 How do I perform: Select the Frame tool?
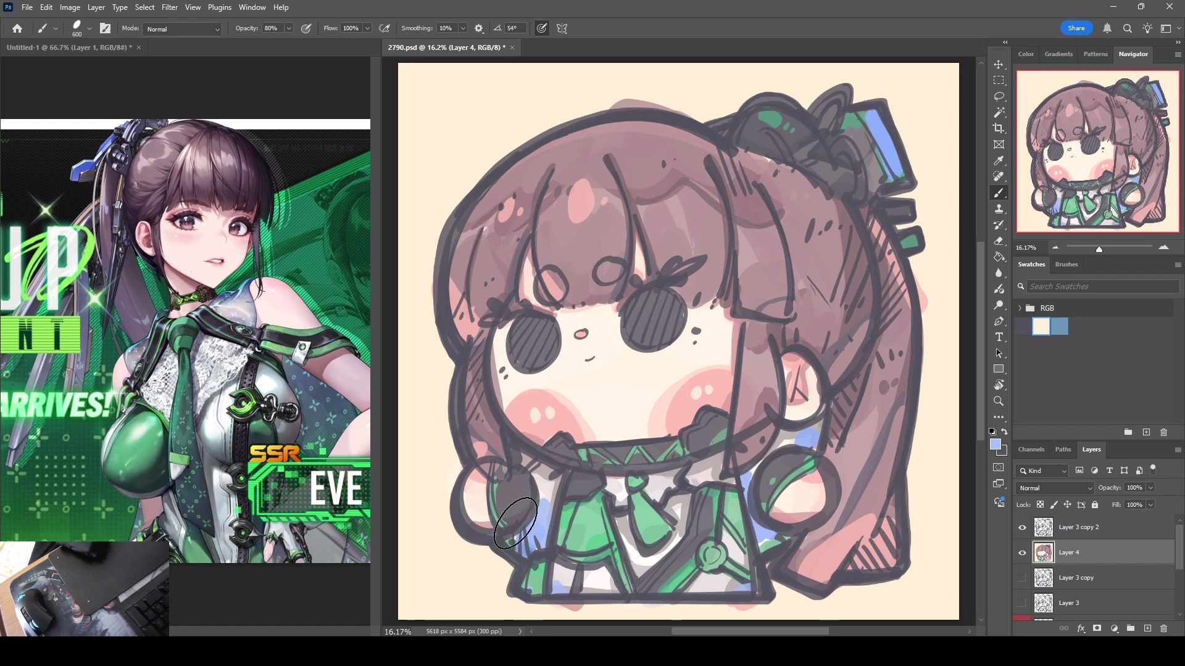click(999, 144)
